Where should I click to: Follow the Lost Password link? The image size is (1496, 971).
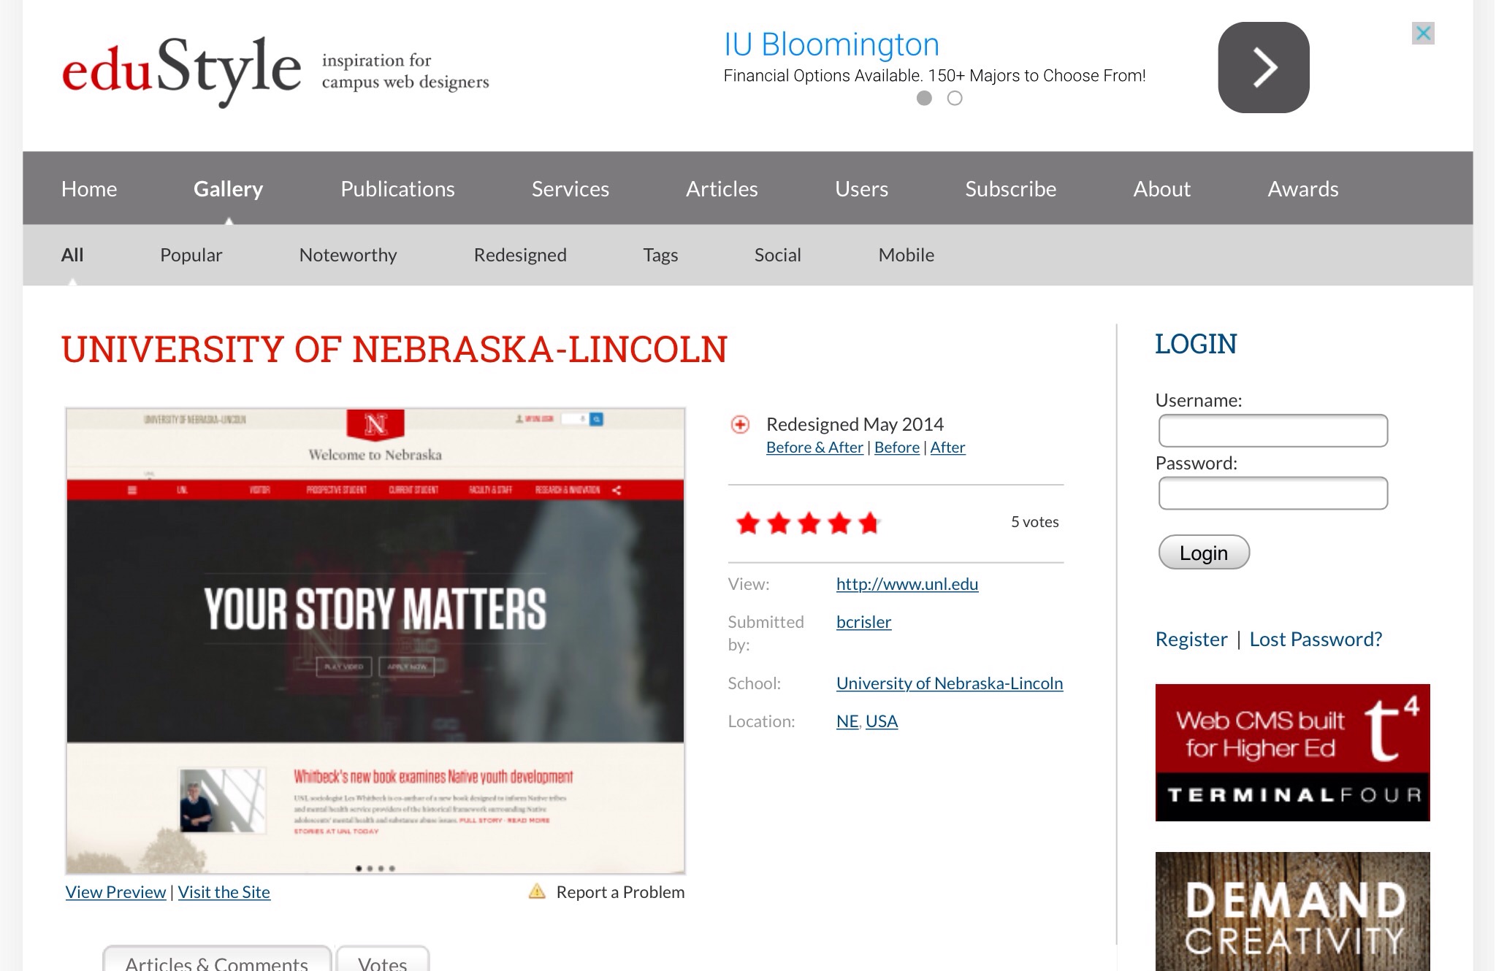1315,639
